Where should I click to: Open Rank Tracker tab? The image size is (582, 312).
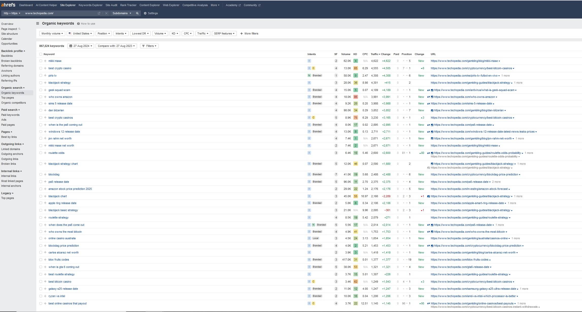coord(128,5)
